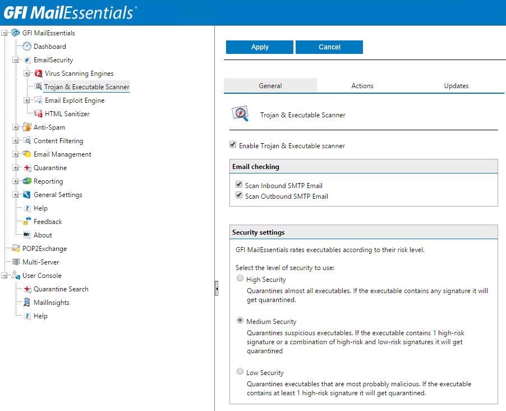Click the Dashboard clock icon
Screen dimensions: 506x411
27,46
